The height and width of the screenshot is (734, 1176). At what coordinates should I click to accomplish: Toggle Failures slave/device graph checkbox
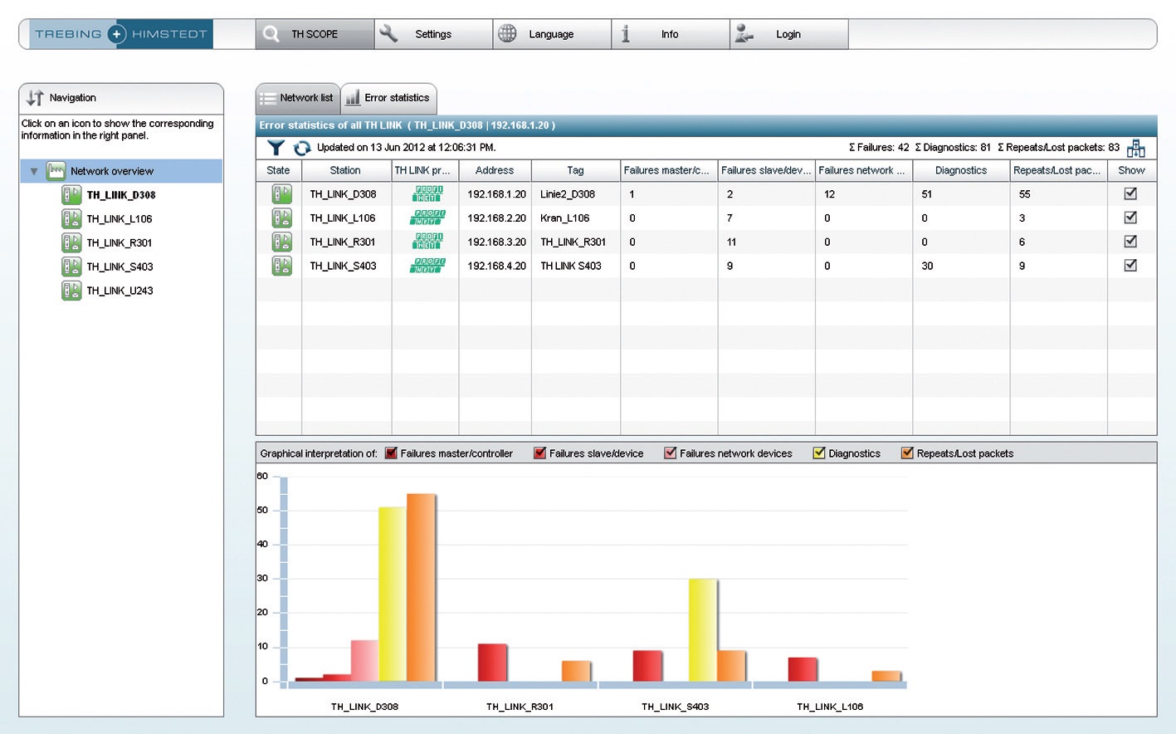[539, 453]
